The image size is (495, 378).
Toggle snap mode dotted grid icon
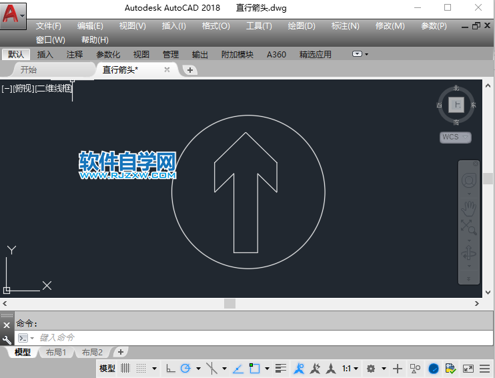click(141, 368)
